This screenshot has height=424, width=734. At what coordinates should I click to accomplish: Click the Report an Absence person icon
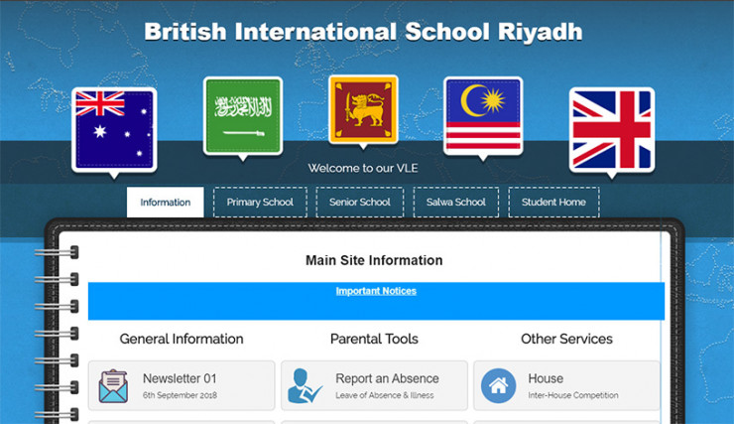(305, 386)
